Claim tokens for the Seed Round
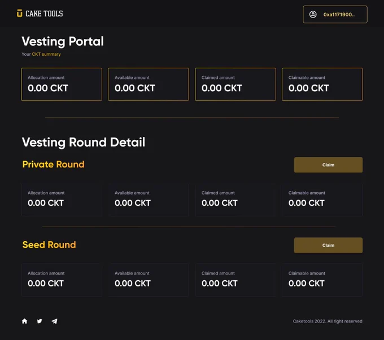 328,245
